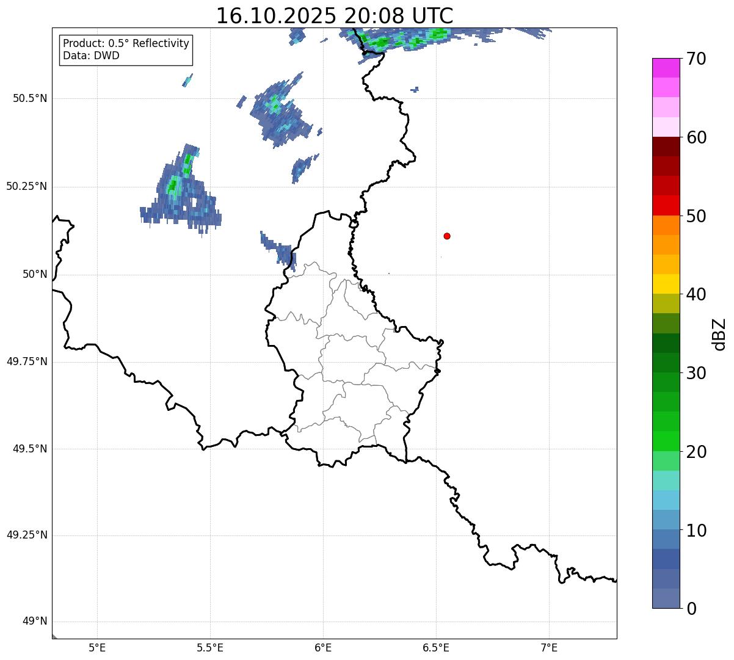Click the 6.5°E longitude label

[436, 647]
